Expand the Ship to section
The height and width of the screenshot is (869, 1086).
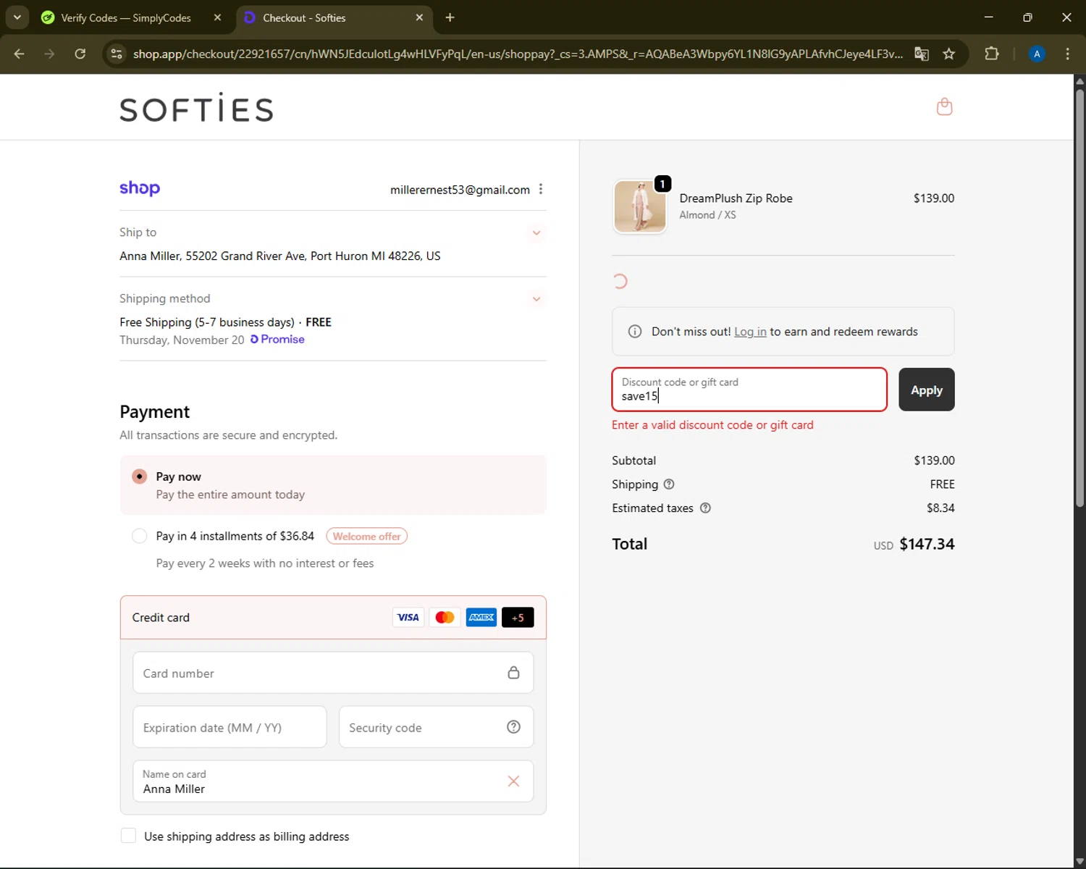tap(536, 233)
